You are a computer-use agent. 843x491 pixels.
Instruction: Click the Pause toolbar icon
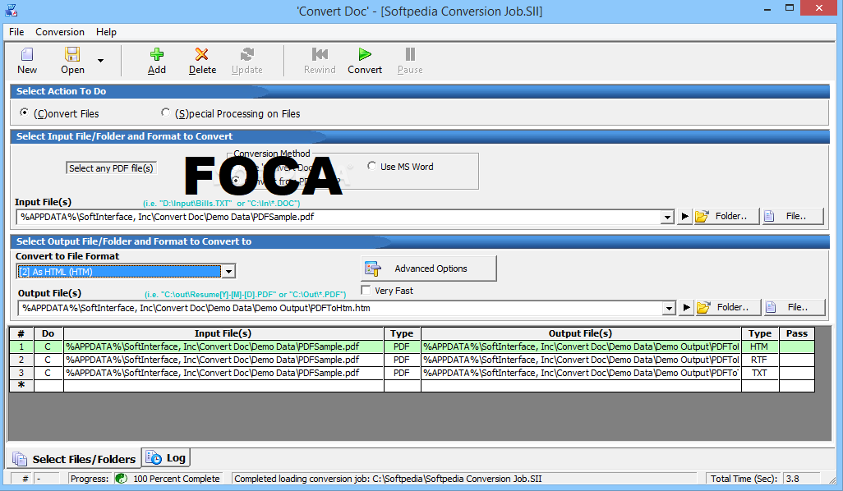pyautogui.click(x=410, y=61)
